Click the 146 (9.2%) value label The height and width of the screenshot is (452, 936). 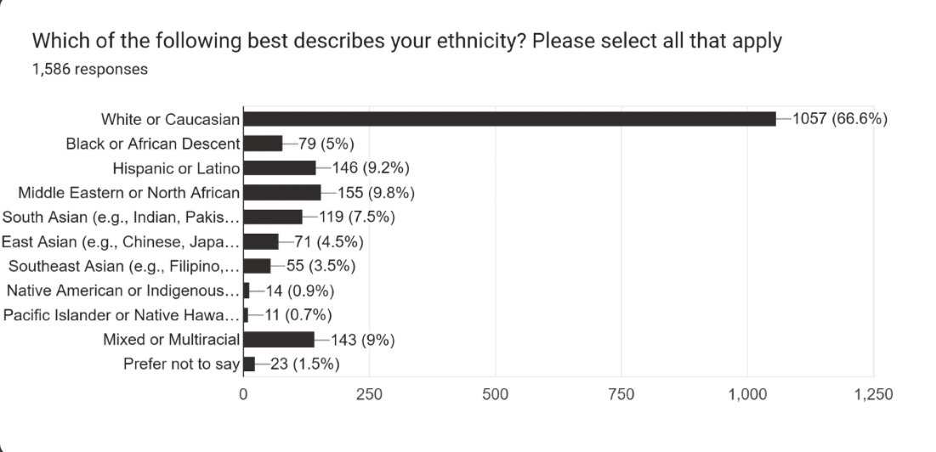(x=371, y=168)
